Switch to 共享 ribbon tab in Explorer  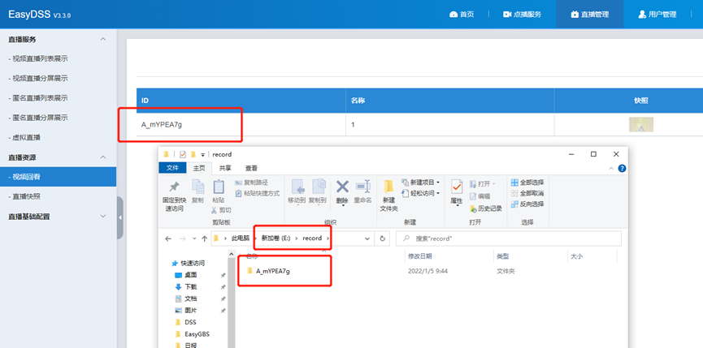[225, 168]
